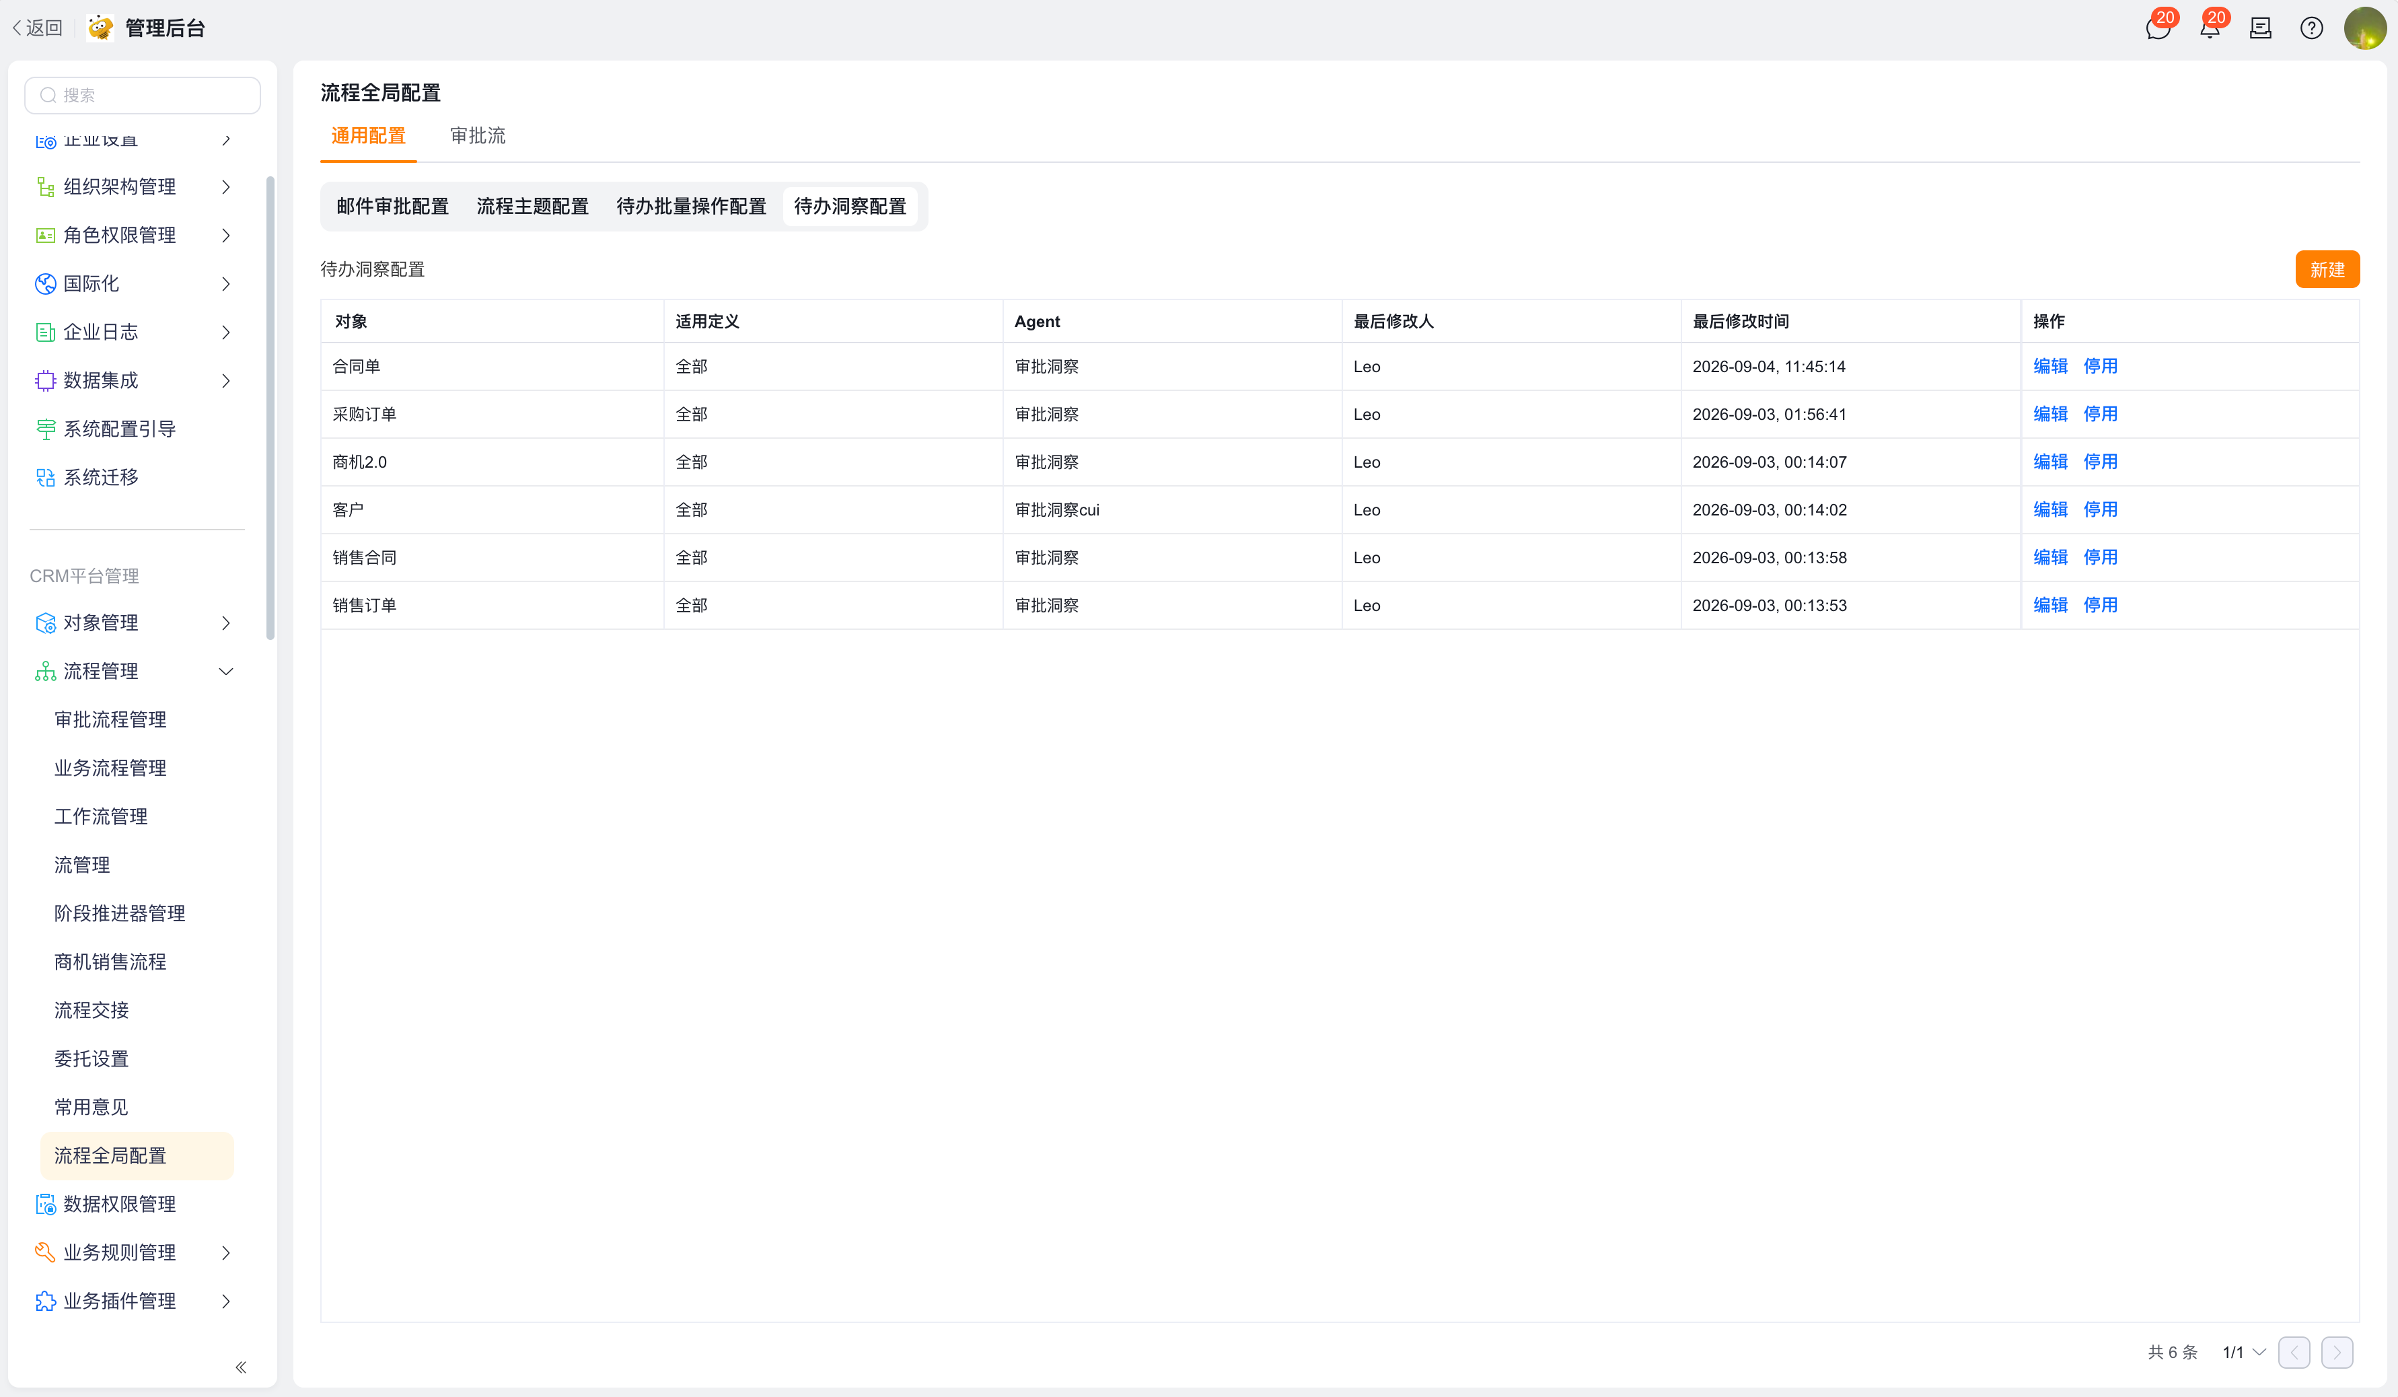Focus the sidebar 搜索 input field
Viewport: 2398px width, 1397px height.
pos(143,95)
